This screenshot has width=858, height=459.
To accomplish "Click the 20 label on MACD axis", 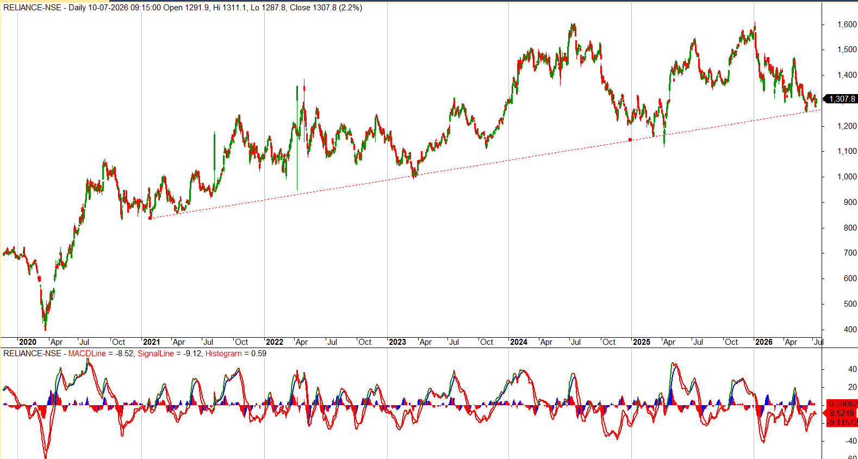I will point(852,388).
